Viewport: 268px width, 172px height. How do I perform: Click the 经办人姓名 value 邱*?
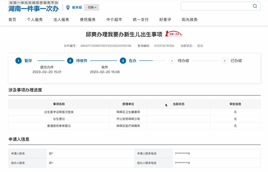(51, 163)
